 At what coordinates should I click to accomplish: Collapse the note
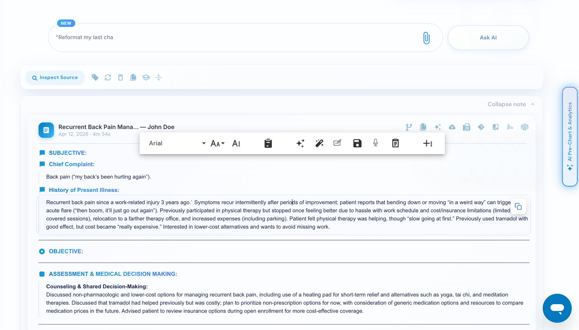(511, 104)
